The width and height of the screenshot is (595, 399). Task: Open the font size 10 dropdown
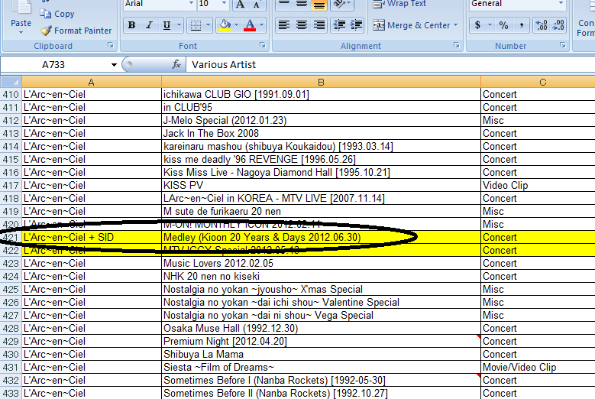click(x=224, y=4)
